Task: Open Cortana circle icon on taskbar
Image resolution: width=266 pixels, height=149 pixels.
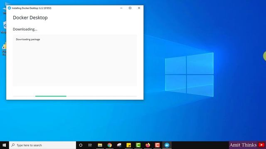Action: click(81, 145)
